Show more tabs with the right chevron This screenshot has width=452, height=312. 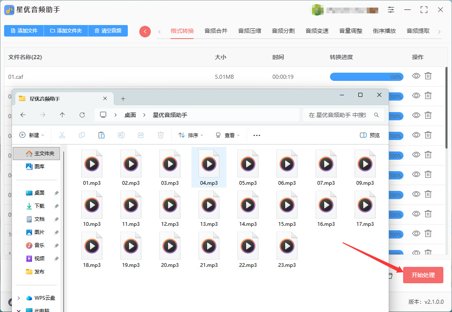[439, 32]
